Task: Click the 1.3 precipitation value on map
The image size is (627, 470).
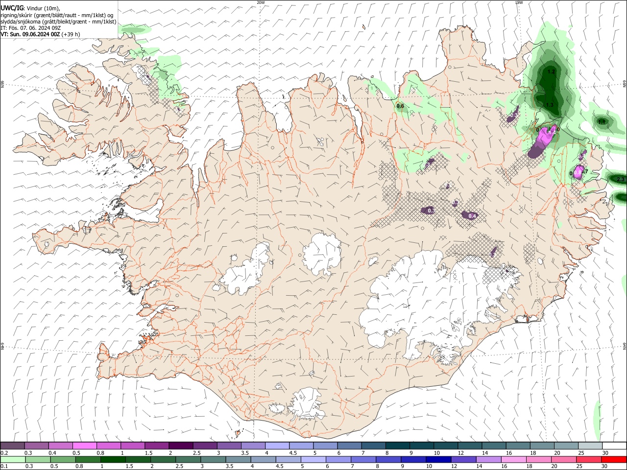Action: pyautogui.click(x=550, y=105)
